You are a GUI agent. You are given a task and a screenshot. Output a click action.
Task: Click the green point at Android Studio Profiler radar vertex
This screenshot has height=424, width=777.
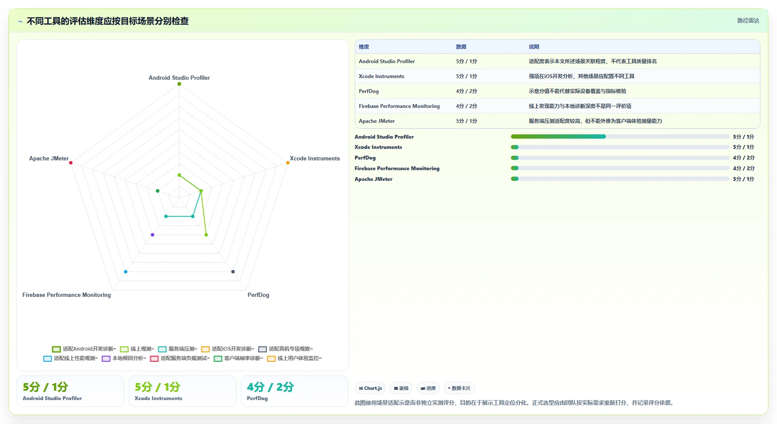(x=179, y=84)
